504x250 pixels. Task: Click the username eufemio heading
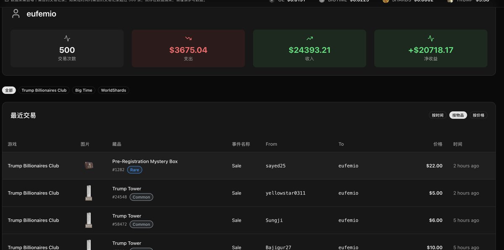pos(41,14)
